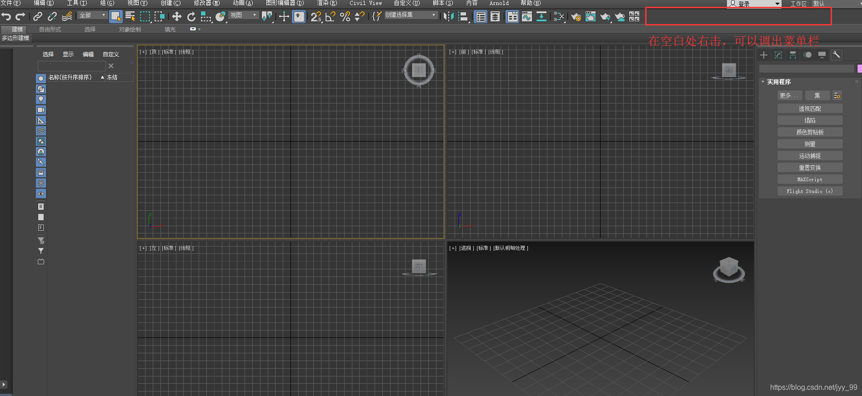
Task: Click the Mirror tool icon
Action: pyautogui.click(x=448, y=17)
